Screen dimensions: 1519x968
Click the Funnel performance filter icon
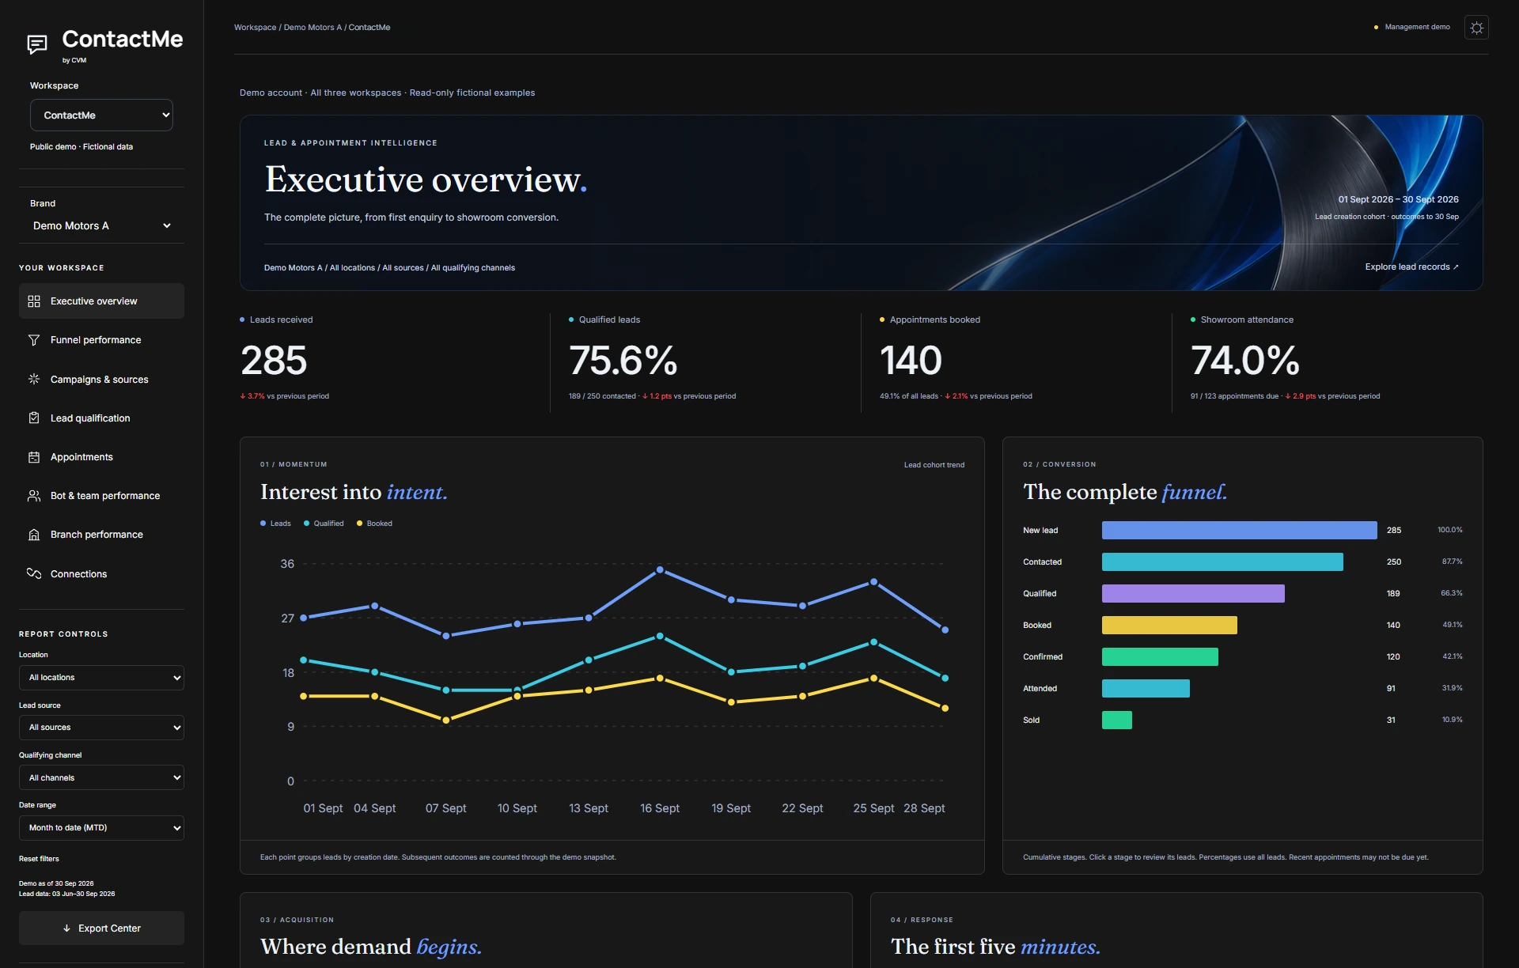(x=34, y=340)
